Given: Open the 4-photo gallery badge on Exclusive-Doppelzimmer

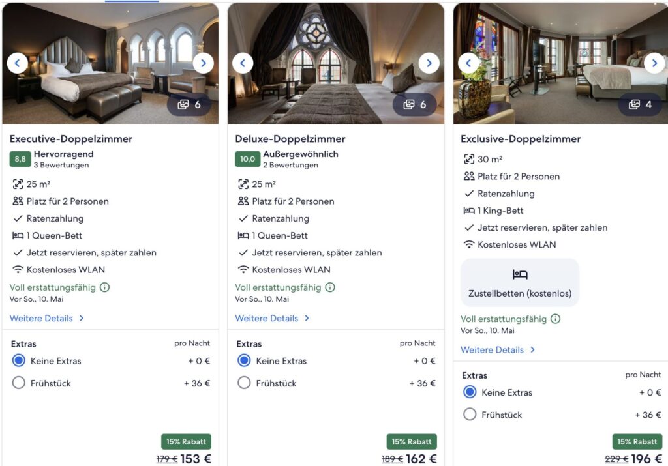Looking at the screenshot, I should click(640, 104).
